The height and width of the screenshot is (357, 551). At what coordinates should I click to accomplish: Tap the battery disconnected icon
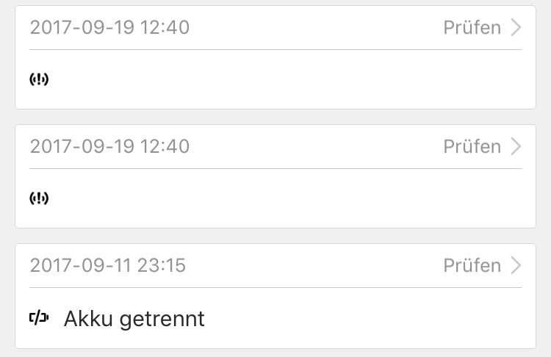(x=39, y=319)
